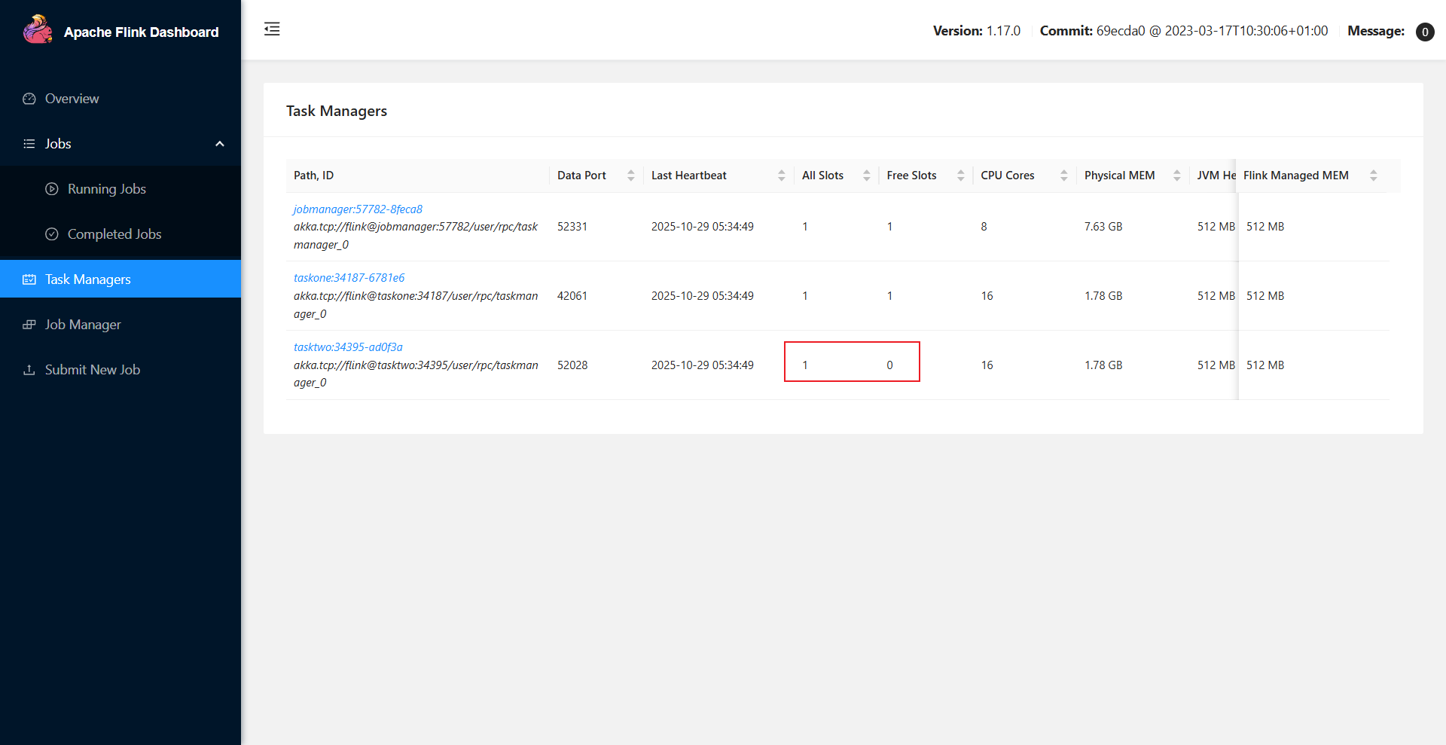Go to Running Jobs
The height and width of the screenshot is (745, 1446).
click(x=120, y=189)
